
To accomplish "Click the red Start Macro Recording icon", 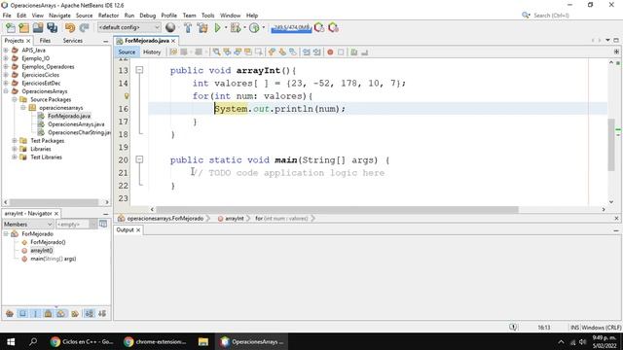I will (330, 52).
